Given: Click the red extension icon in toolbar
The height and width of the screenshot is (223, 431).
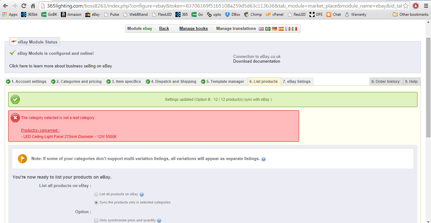Looking at the screenshot, I should click(416, 6).
